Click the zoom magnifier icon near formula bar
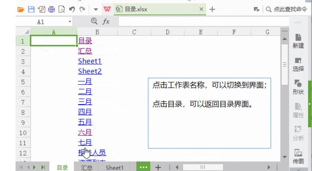 point(94,21)
